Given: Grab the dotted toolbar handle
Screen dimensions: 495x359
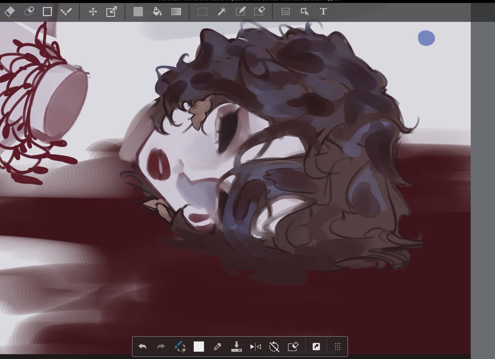Looking at the screenshot, I should 337,347.
